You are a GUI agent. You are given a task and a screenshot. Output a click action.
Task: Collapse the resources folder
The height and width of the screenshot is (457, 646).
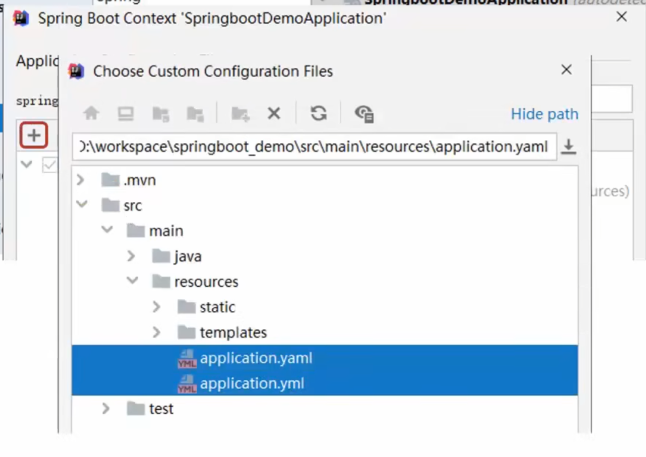(132, 281)
